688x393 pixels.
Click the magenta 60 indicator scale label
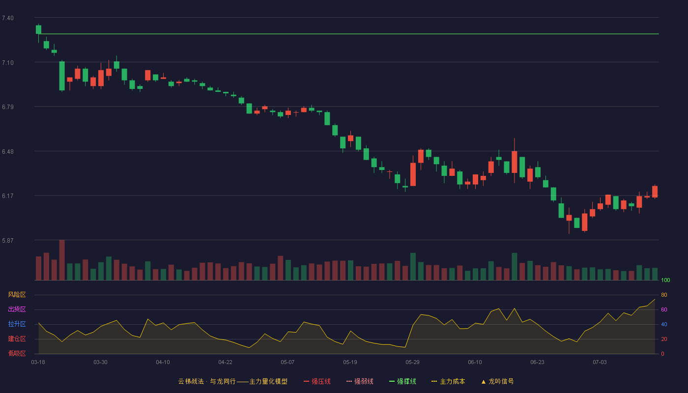pyautogui.click(x=664, y=309)
